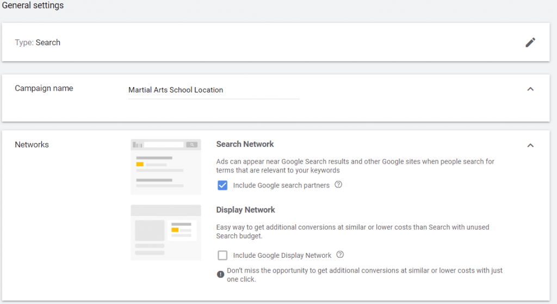Click the Search Network heading
This screenshot has width=557, height=304.
[x=245, y=144]
